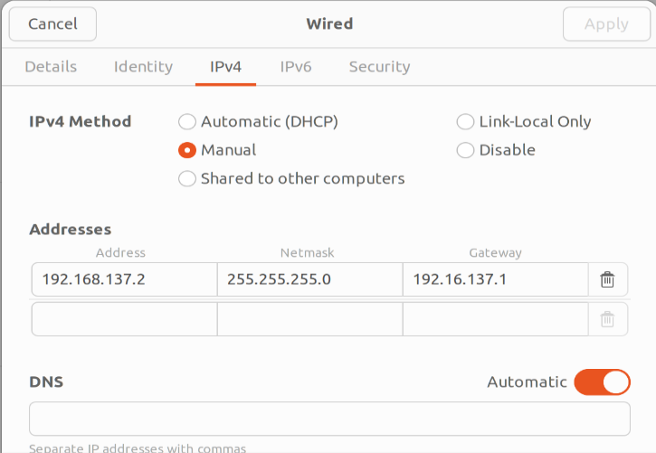
Task: Go to the Security tab
Action: click(x=379, y=67)
